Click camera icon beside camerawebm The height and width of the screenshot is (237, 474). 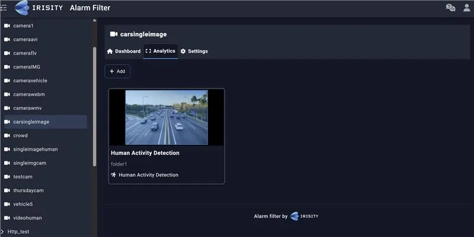point(7,95)
